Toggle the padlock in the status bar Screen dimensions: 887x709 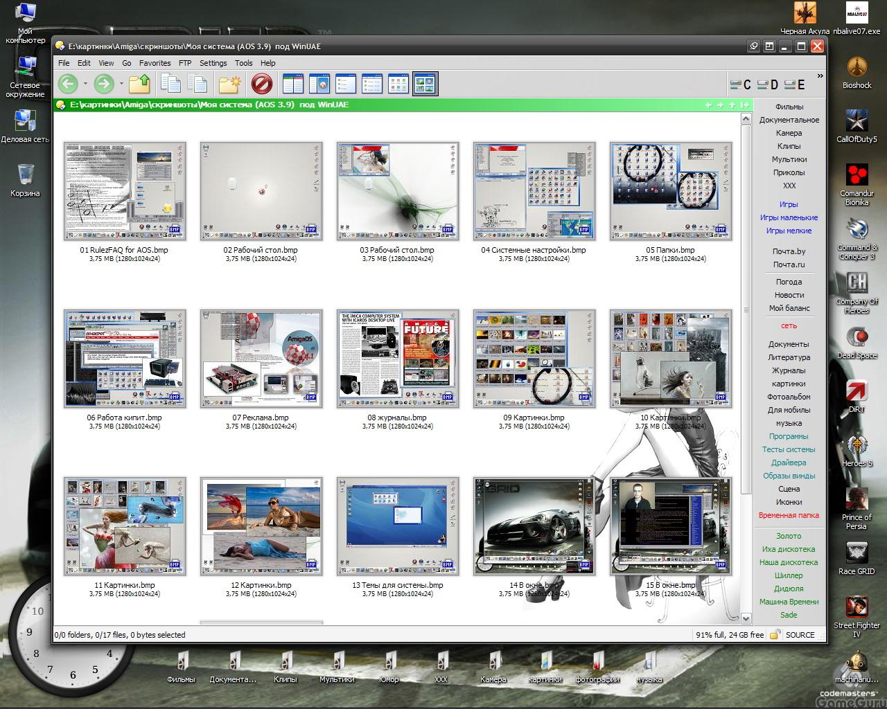(x=775, y=634)
